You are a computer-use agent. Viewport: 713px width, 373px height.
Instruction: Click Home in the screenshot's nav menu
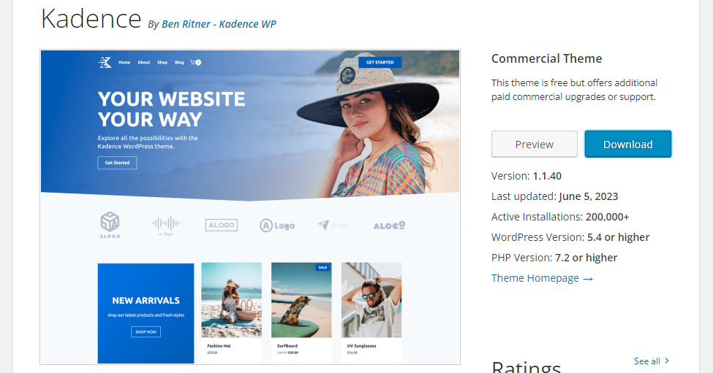pyautogui.click(x=124, y=63)
